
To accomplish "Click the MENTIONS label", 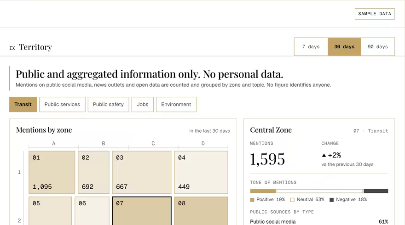I will point(261,143).
